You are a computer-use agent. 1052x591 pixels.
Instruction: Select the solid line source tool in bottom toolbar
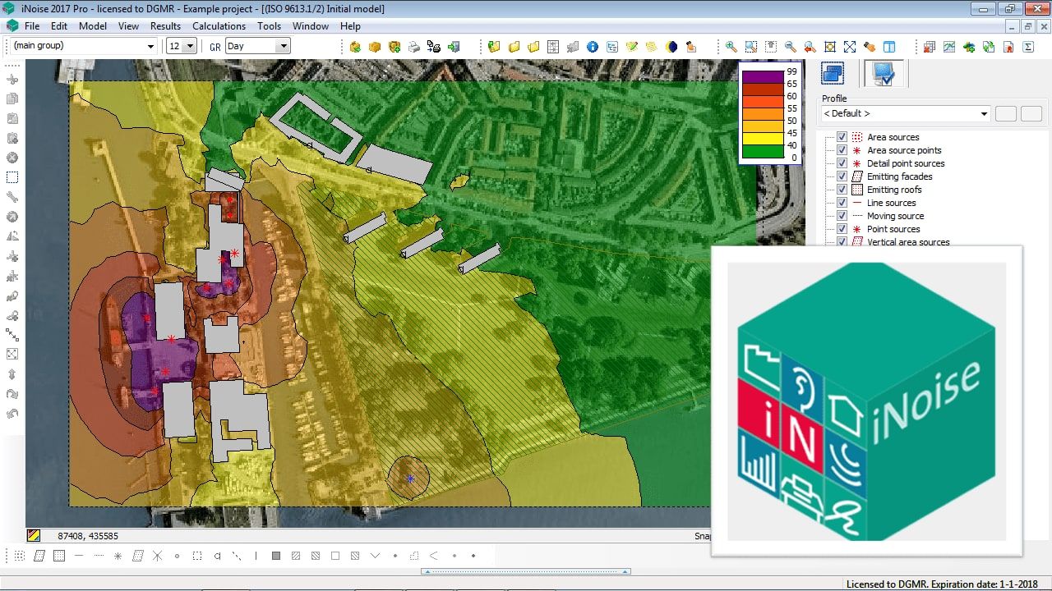[x=79, y=556]
